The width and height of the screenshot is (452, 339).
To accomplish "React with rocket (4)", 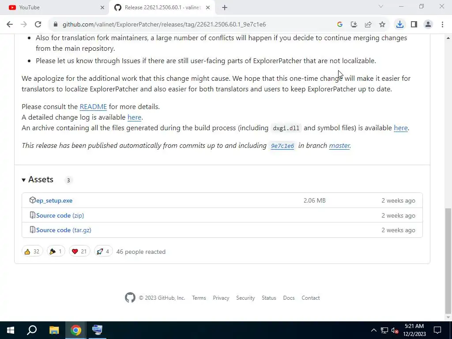I will click(x=103, y=252).
